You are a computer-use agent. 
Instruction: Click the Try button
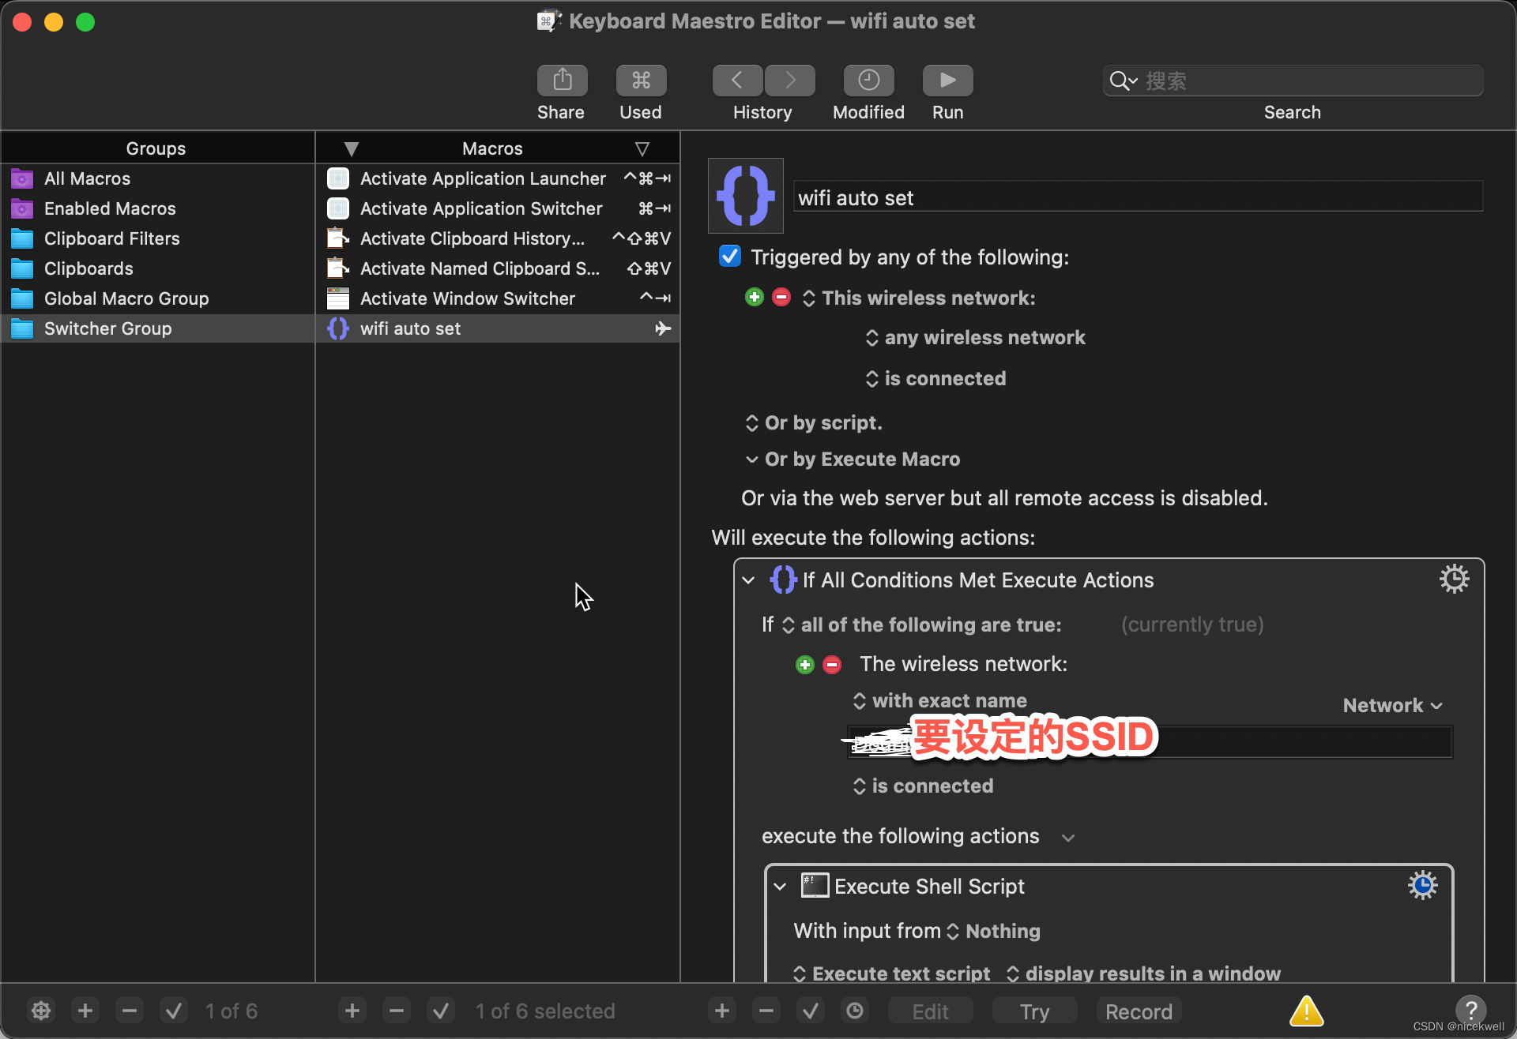coord(1035,1011)
